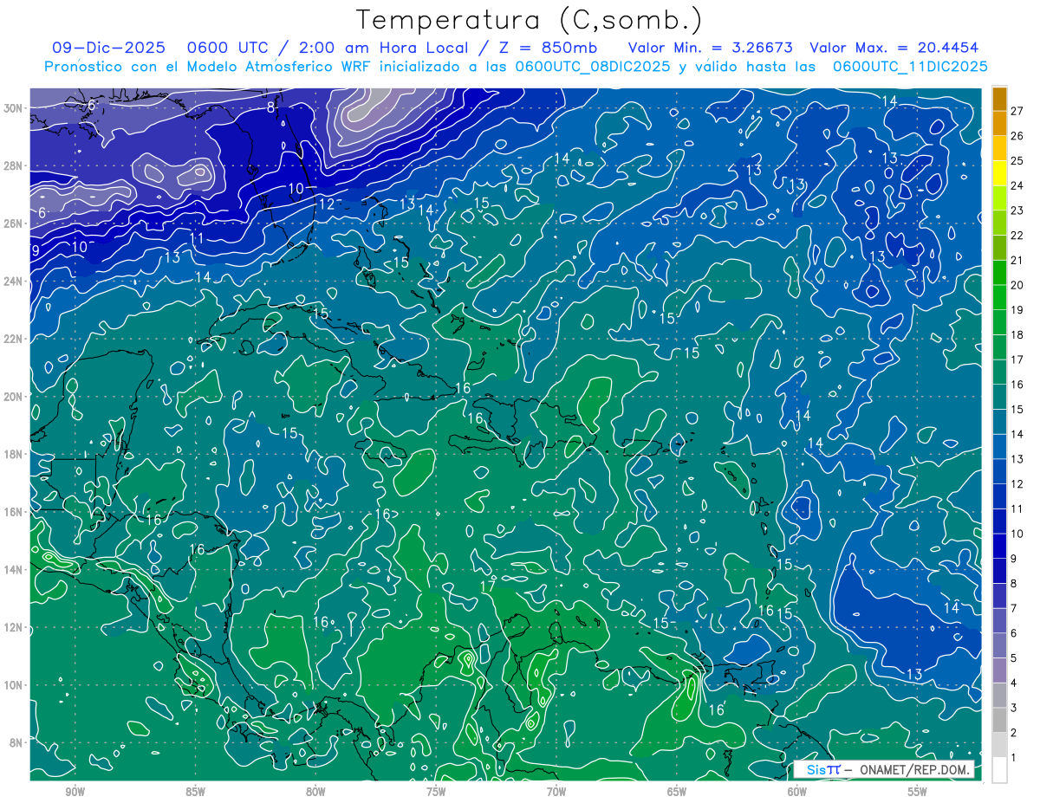Click the 'Valor Max. = 20.4454' readout

894,48
